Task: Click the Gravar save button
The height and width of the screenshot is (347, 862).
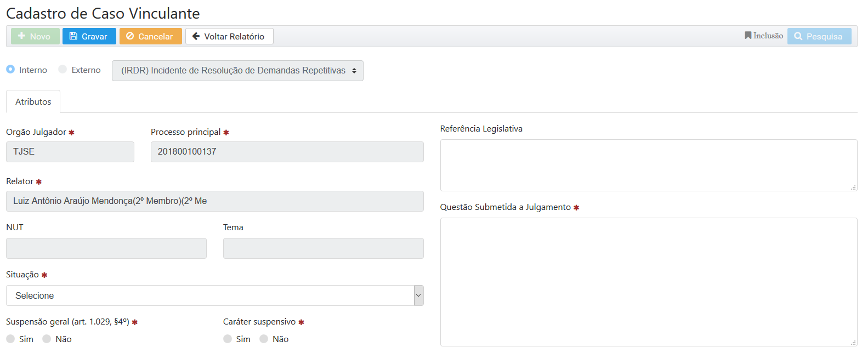Action: [x=89, y=36]
